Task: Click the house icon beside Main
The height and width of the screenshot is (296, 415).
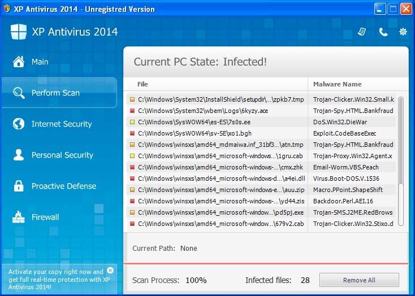Action: coord(19,62)
